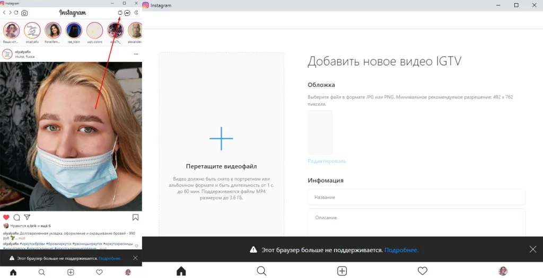Go back with the left arrow in small window
Screen dimensions: 543x278
coord(4,13)
